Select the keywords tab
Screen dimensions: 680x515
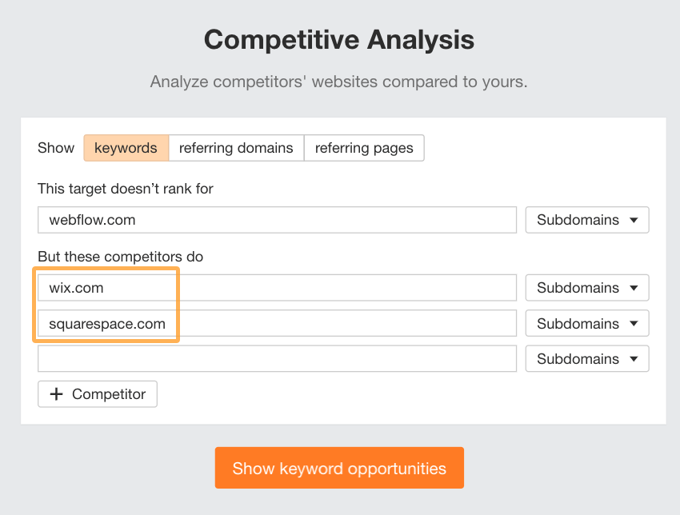126,148
